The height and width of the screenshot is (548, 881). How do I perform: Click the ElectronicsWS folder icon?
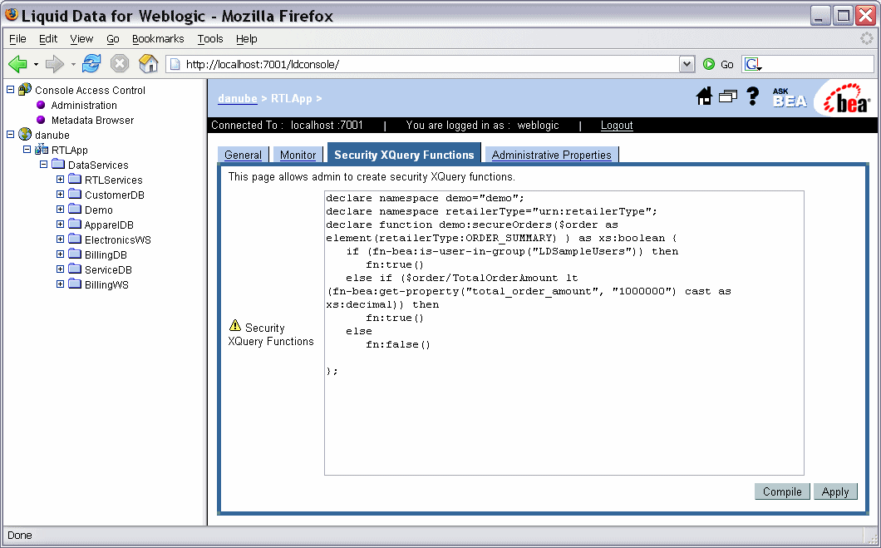coord(76,239)
